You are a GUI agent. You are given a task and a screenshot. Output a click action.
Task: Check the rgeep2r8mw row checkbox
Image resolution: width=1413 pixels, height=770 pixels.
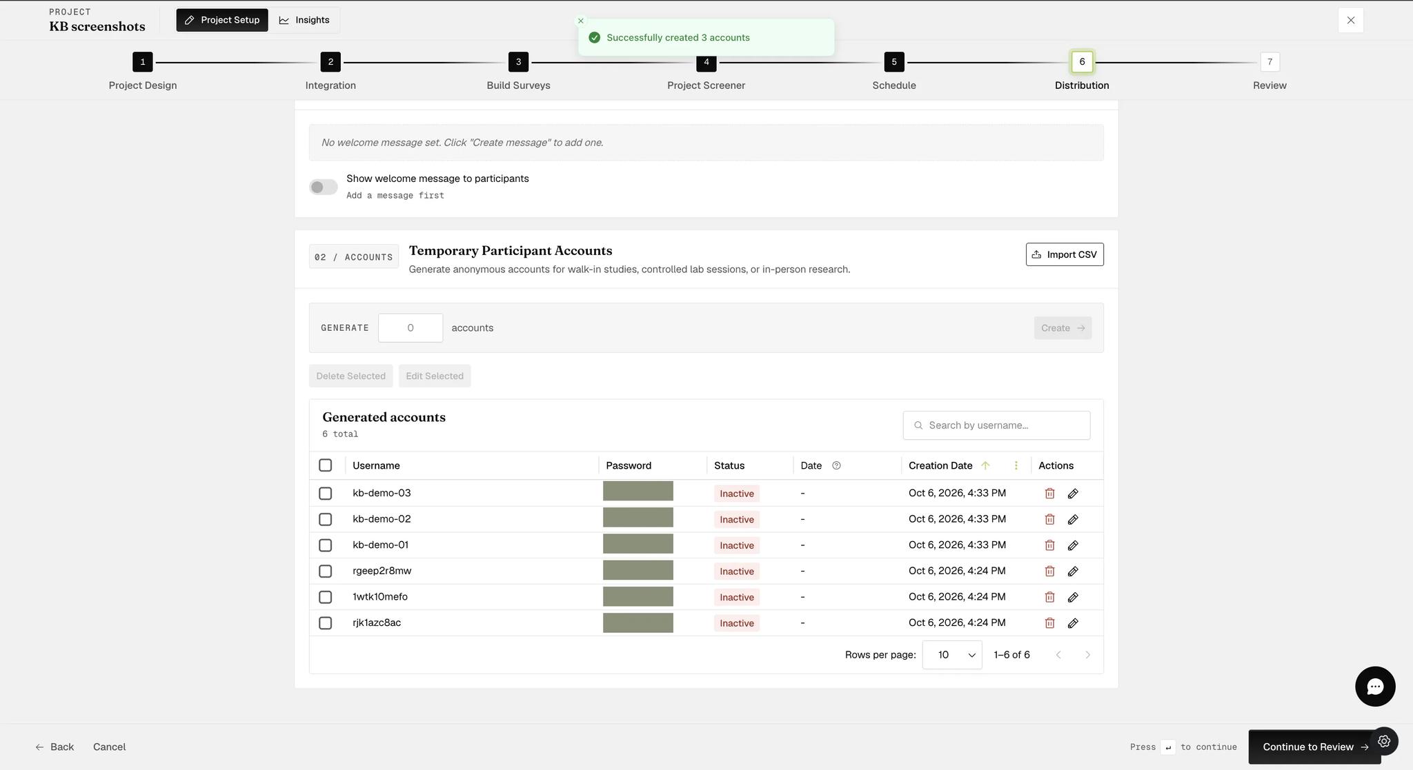click(326, 571)
